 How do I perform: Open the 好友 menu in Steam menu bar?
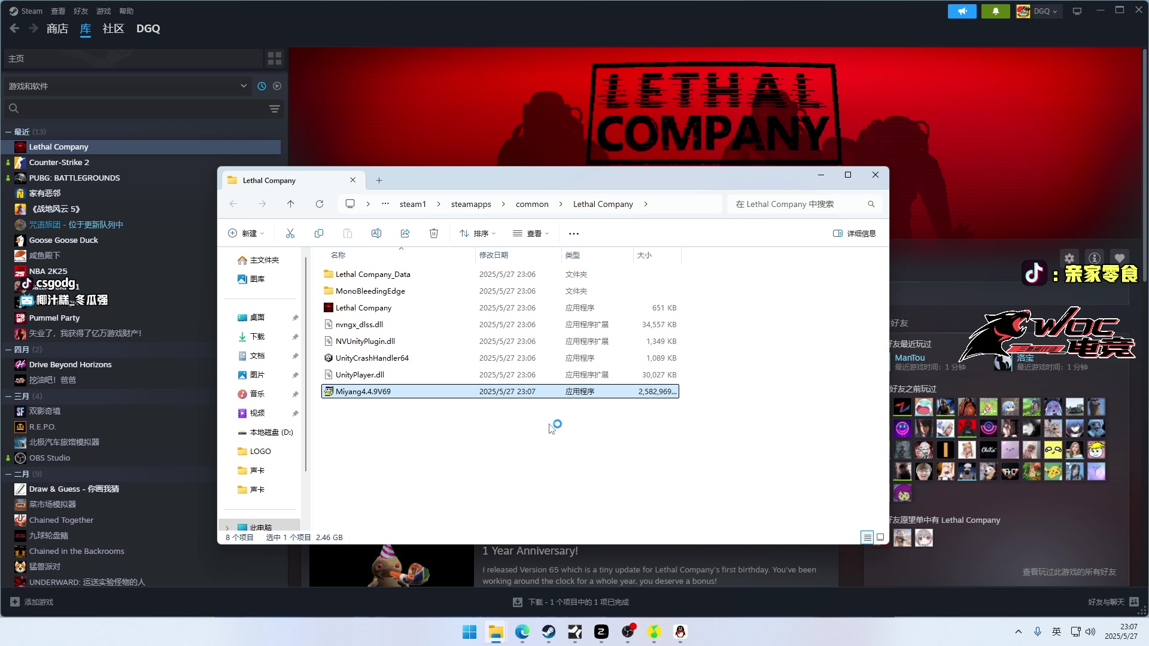click(x=81, y=11)
